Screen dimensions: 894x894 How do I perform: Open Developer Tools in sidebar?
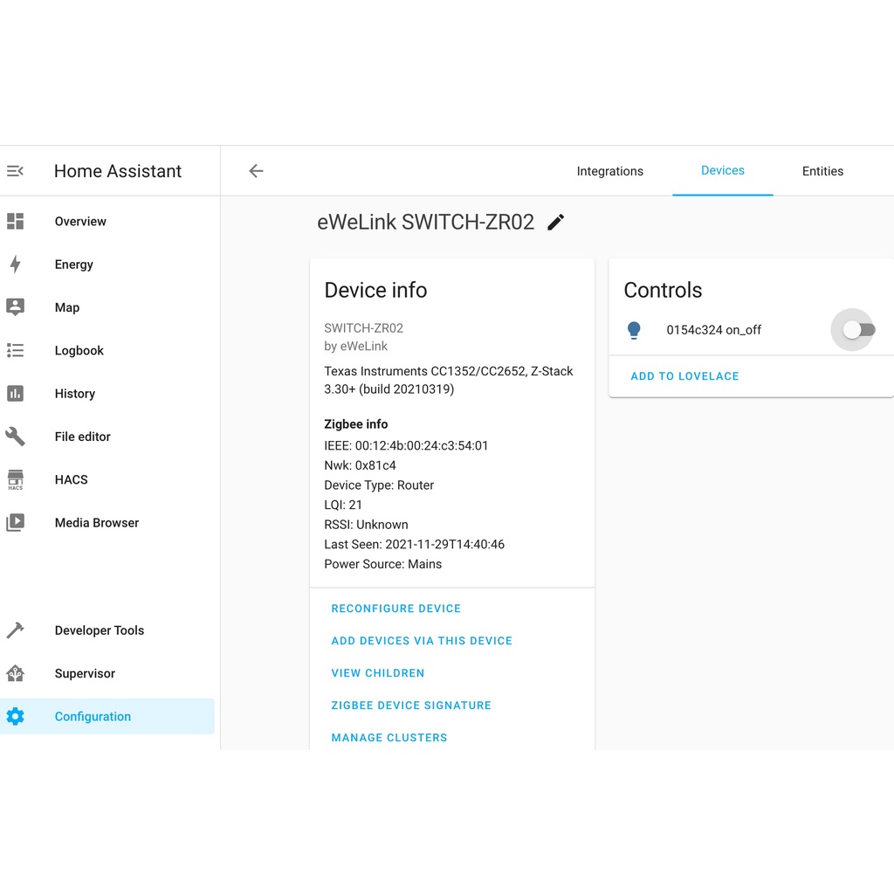[99, 630]
